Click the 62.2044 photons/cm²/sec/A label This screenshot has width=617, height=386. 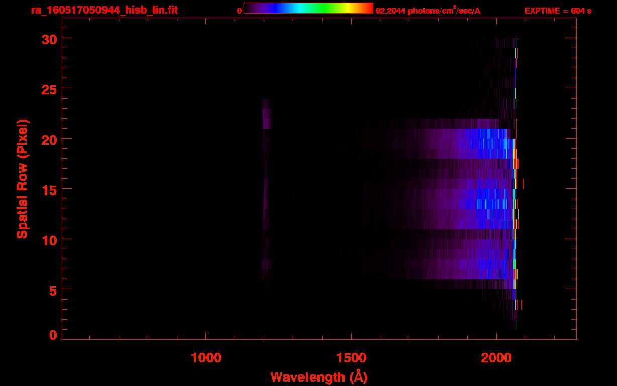pos(428,11)
